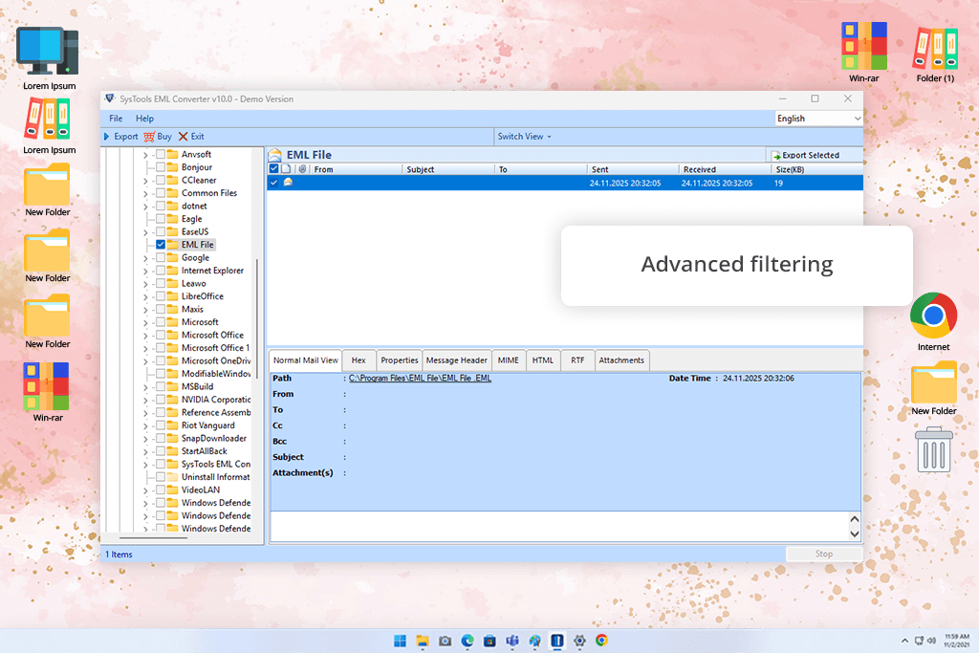Click the preview pane scroll up arrow
Screen dimensions: 979x653
click(x=855, y=519)
